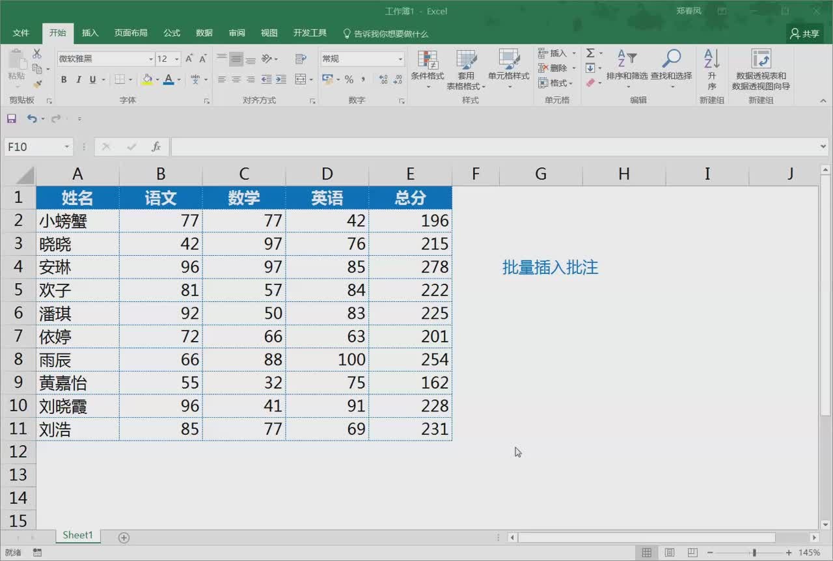
Task: Switch to the 插入 Insert tab
Action: (x=90, y=33)
